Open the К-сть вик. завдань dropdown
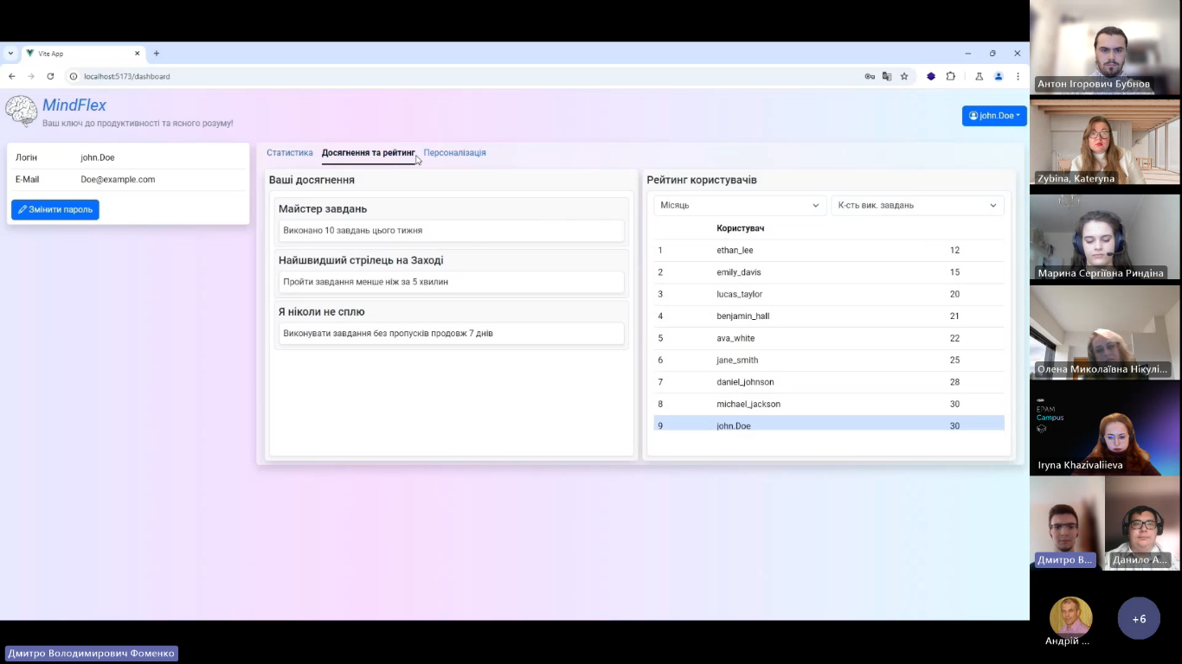1182x664 pixels. point(917,206)
